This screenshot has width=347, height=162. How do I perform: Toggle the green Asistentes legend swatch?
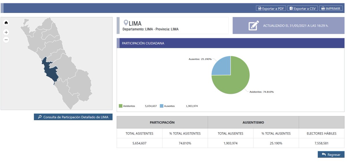[x=121, y=106]
